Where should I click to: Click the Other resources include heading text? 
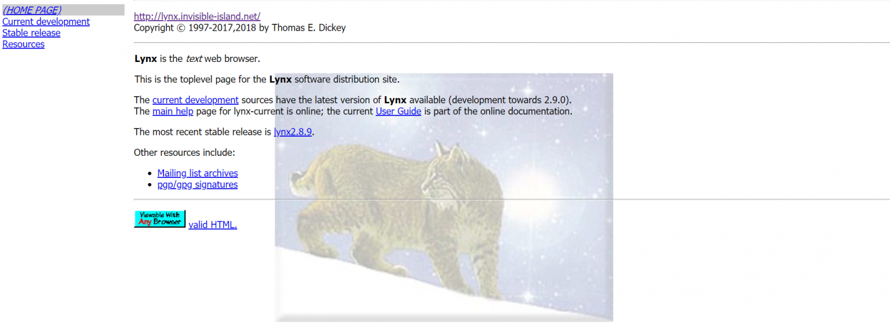tap(184, 152)
